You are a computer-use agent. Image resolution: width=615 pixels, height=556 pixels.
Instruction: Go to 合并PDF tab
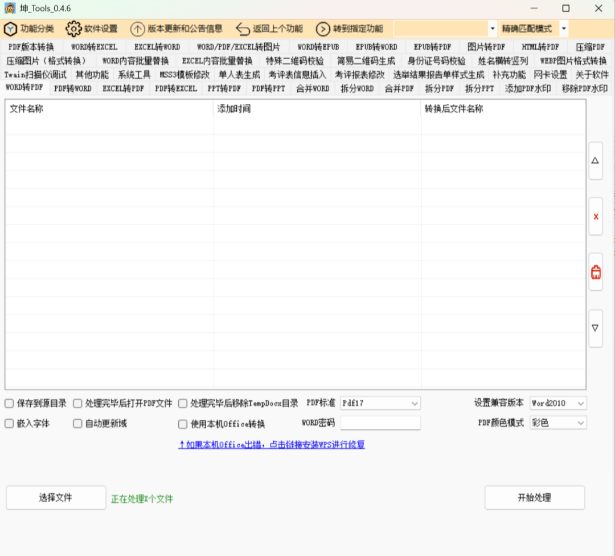[399, 89]
